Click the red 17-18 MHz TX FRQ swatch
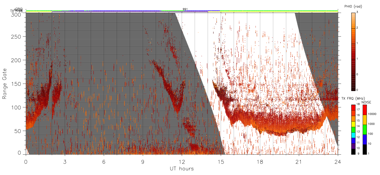Screen dimensions: 380x175 [x=353, y=108]
